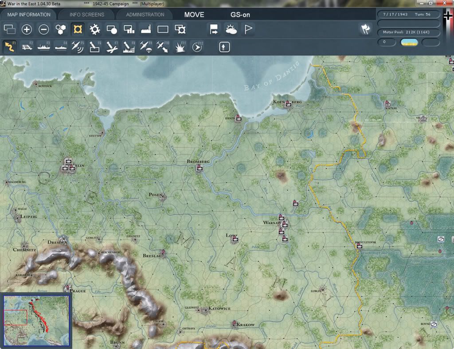This screenshot has width=454, height=349.
Task: Click the F11 explosion icon
Action: tap(180, 47)
